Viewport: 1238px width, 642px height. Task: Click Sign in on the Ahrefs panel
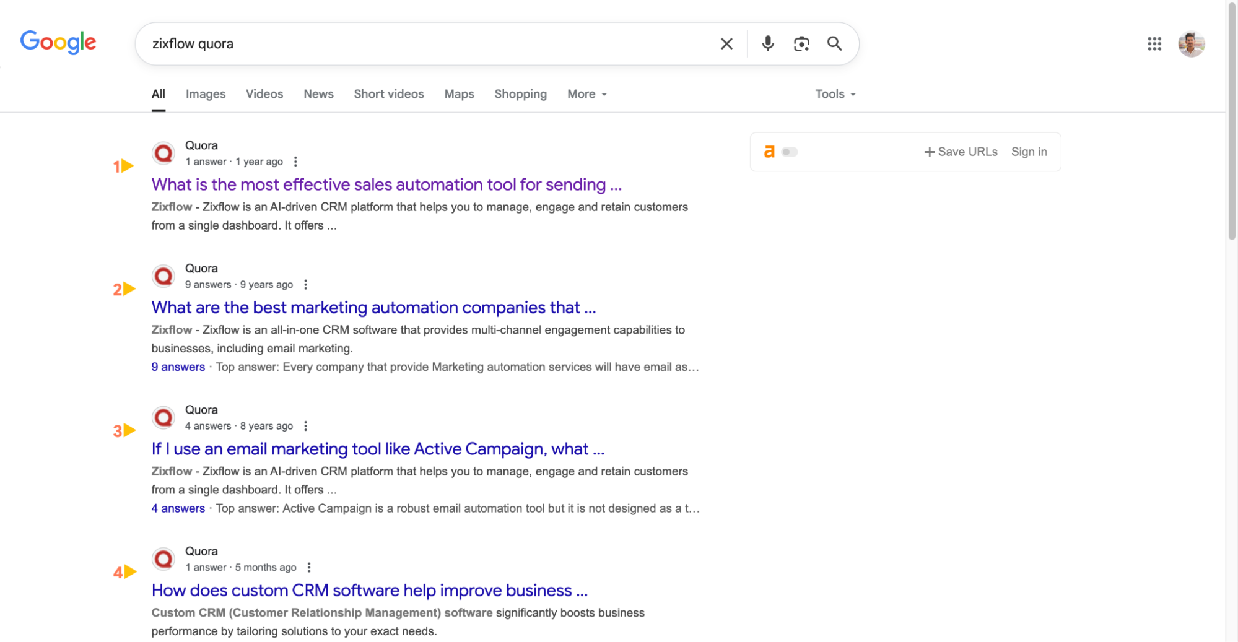1029,151
